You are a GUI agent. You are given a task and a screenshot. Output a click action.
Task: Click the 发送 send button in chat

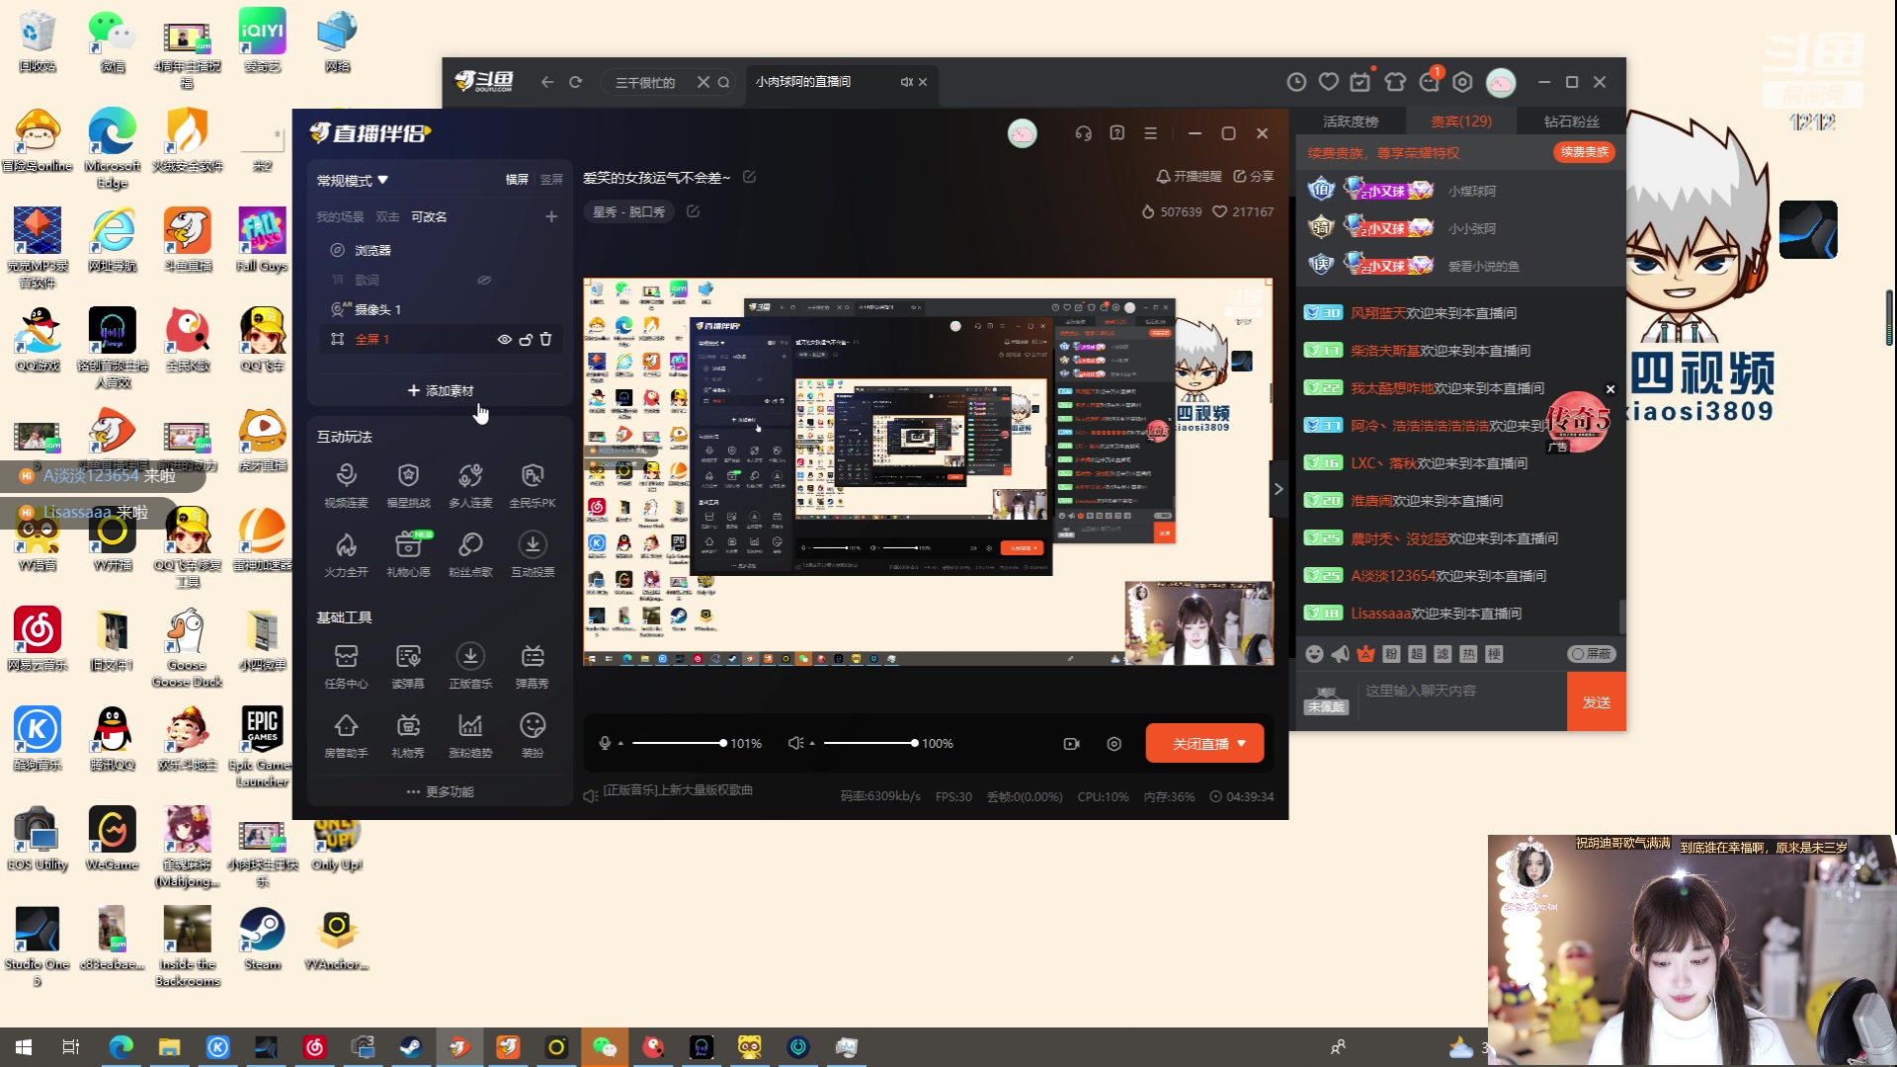tap(1596, 702)
